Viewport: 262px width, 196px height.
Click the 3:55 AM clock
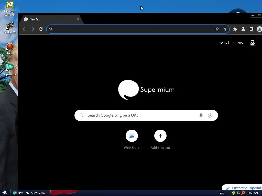pos(253,193)
